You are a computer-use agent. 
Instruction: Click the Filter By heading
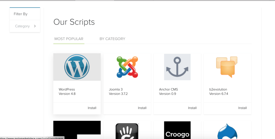pos(21,14)
